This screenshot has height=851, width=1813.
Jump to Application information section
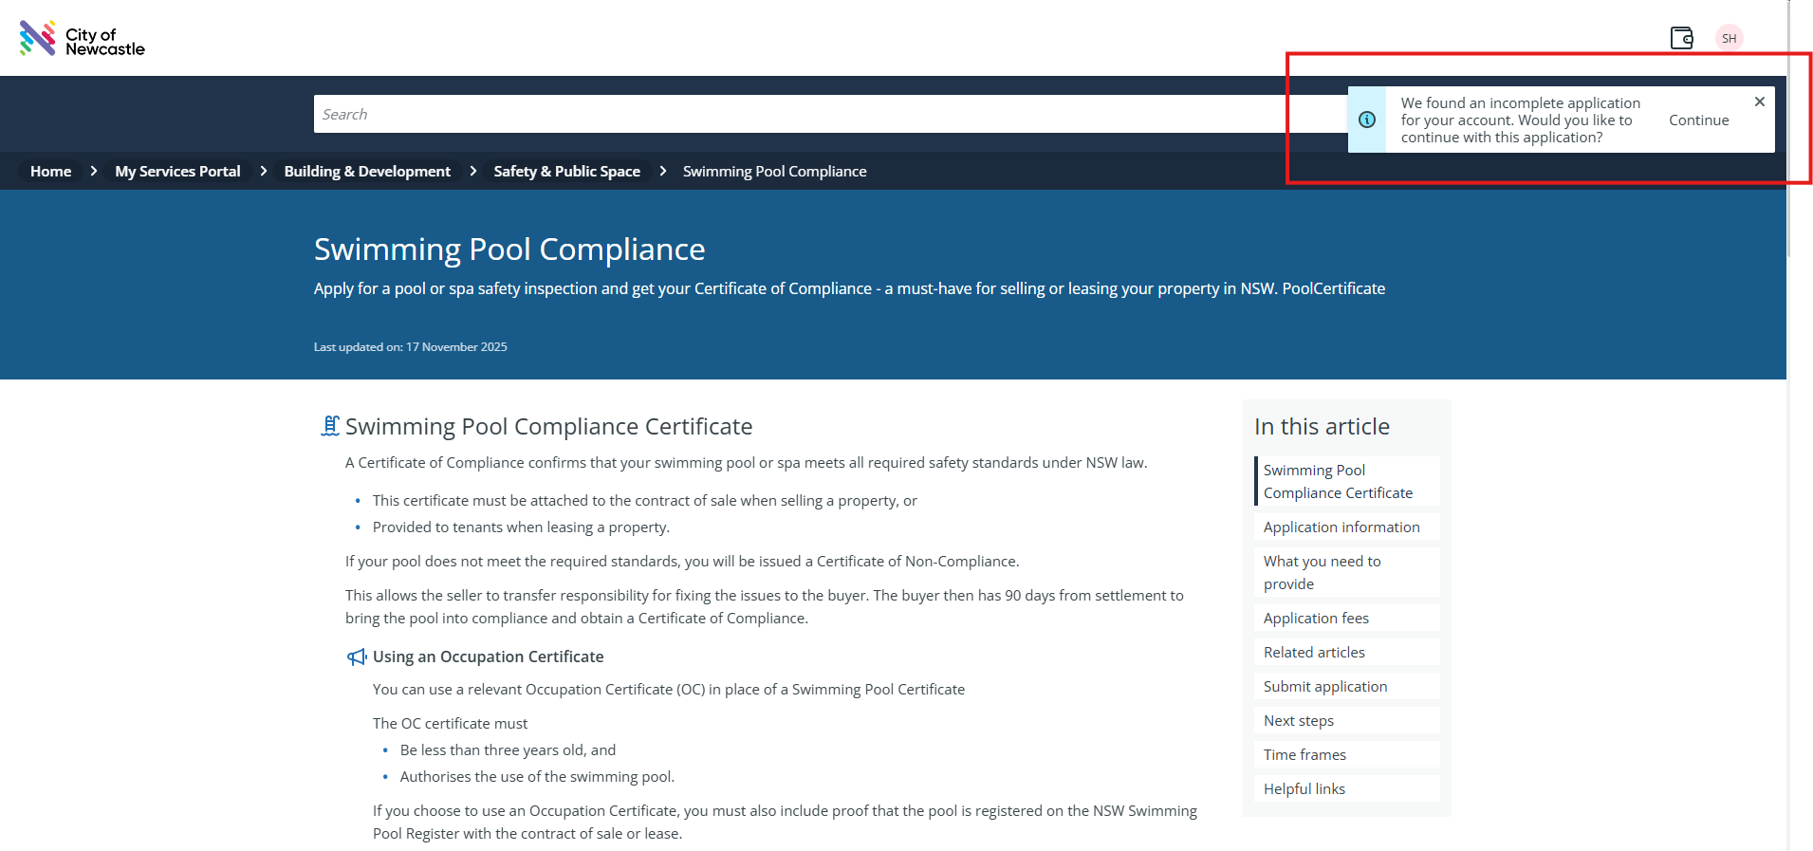click(x=1341, y=527)
